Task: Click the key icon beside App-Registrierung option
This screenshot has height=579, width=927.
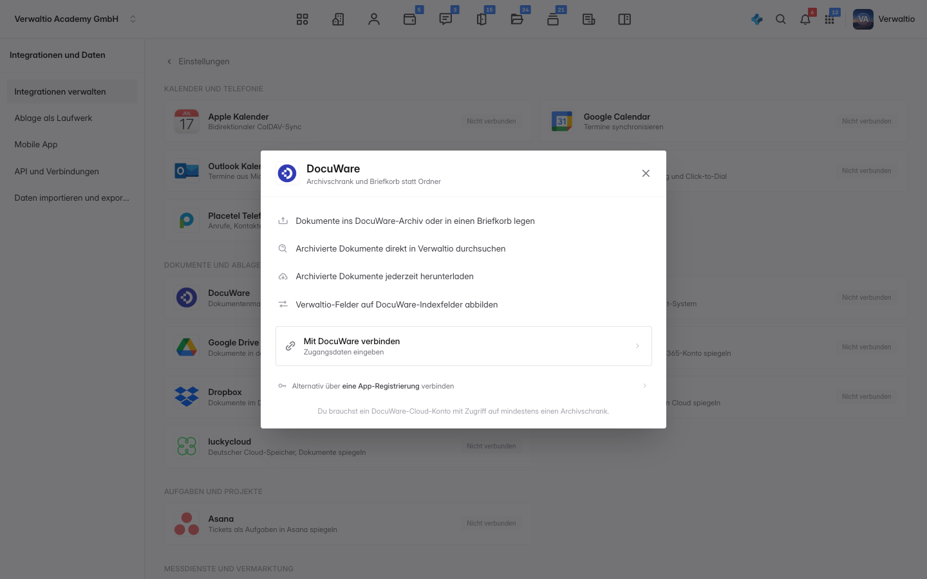Action: pyautogui.click(x=282, y=386)
